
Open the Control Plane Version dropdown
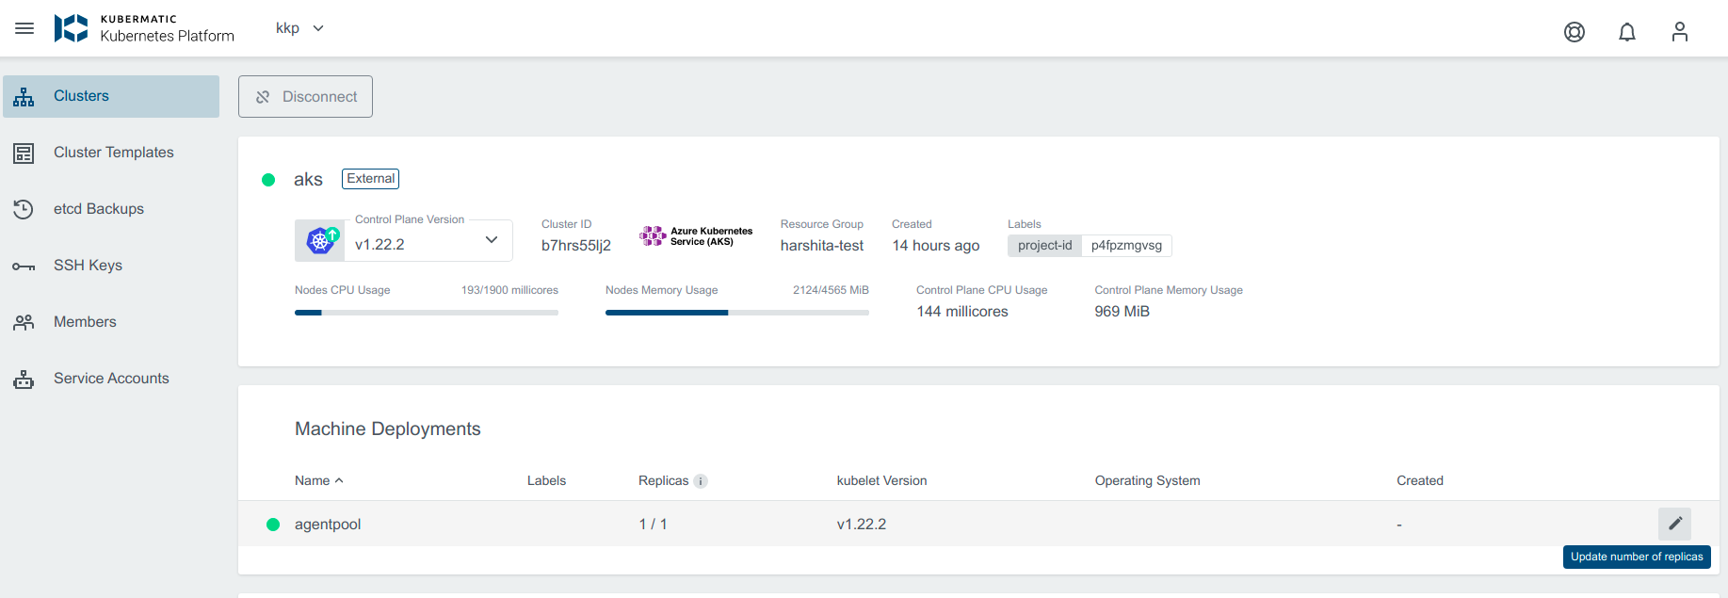491,240
